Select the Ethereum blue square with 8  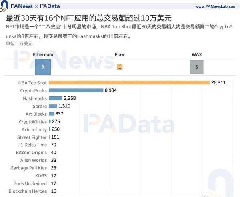coord(43,67)
